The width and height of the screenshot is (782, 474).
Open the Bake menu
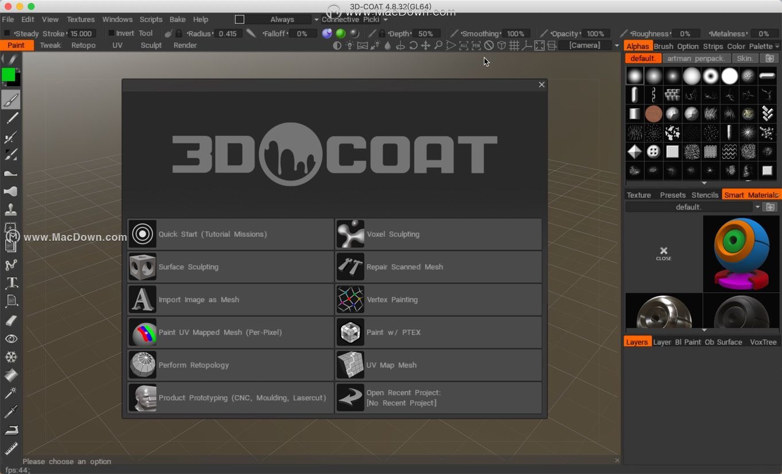(x=178, y=20)
